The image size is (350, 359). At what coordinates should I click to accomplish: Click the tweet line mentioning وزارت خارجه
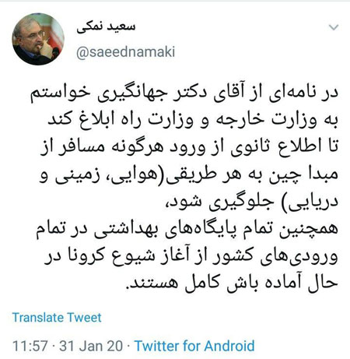click(x=193, y=121)
